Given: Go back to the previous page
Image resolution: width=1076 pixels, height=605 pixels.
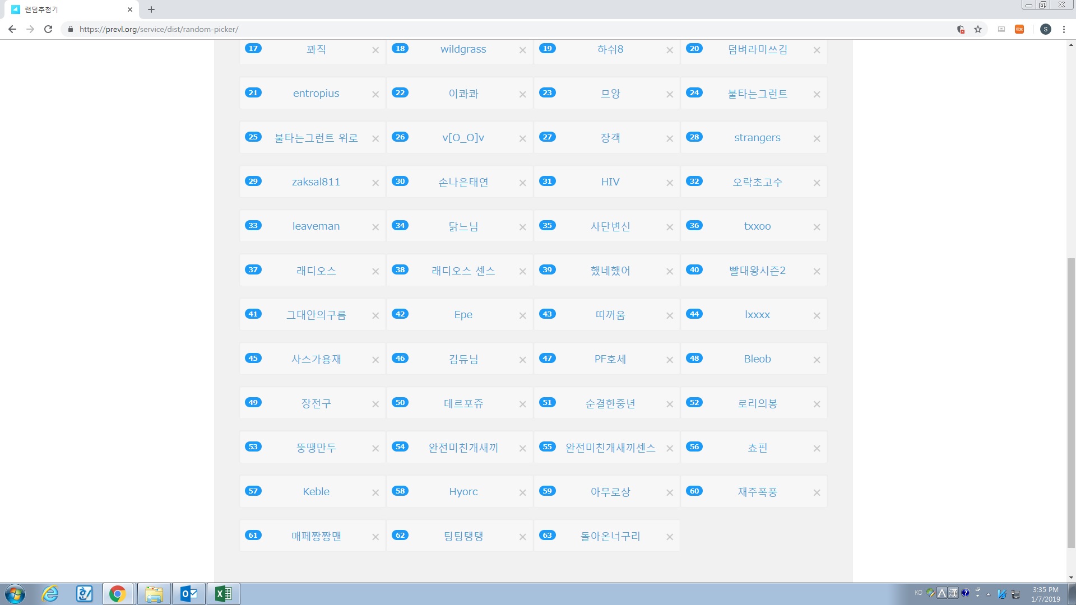Looking at the screenshot, I should (x=12, y=29).
